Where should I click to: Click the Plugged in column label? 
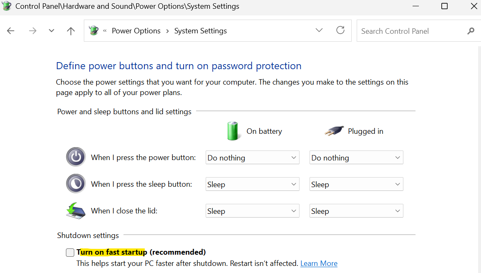point(365,131)
